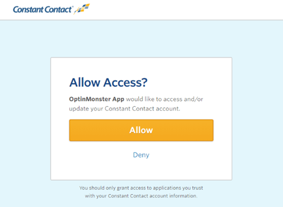The width and height of the screenshot is (283, 207).
Task: Select the word "Allow" in the dialog heading
Action: [85, 82]
